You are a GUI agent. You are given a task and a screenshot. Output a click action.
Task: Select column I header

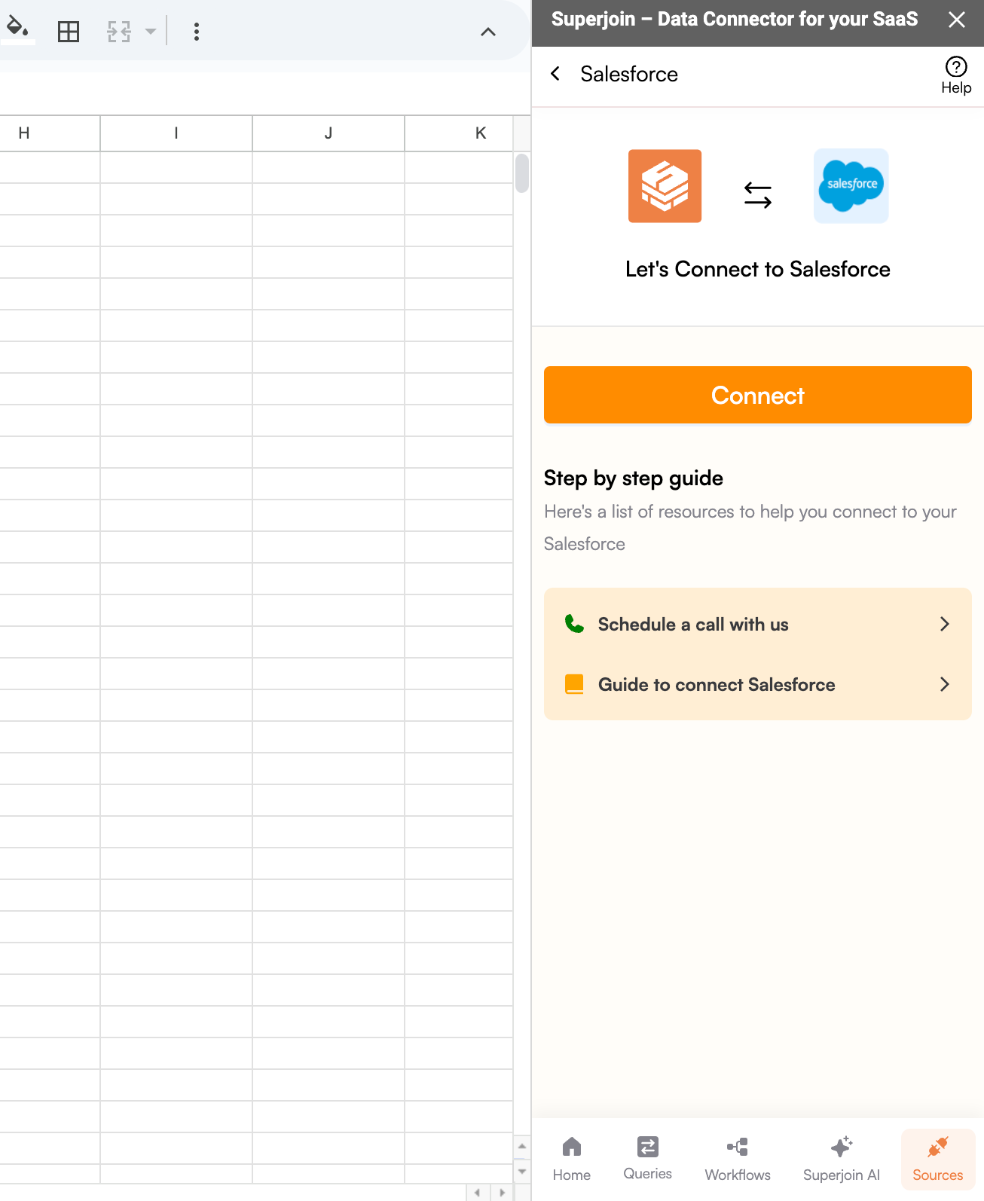[176, 133]
